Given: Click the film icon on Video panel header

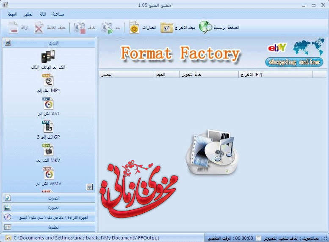Looking at the screenshot, I should point(8,43).
